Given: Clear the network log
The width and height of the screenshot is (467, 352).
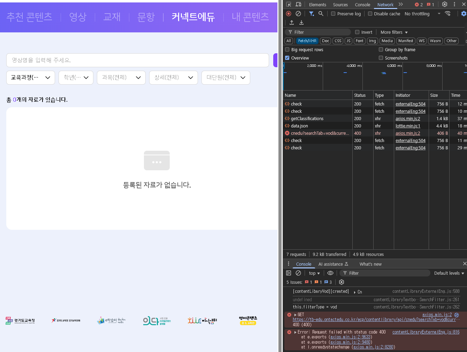Looking at the screenshot, I should (298, 14).
